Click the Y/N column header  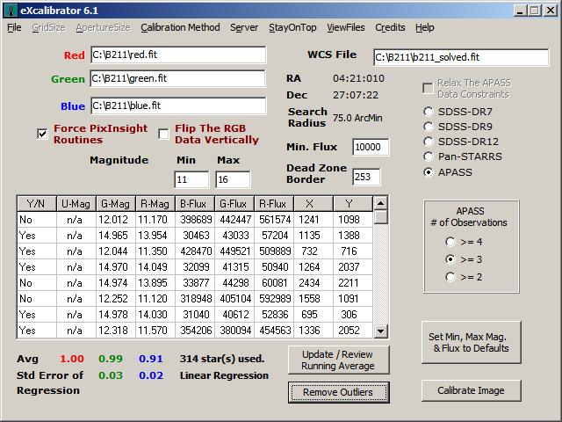point(37,204)
